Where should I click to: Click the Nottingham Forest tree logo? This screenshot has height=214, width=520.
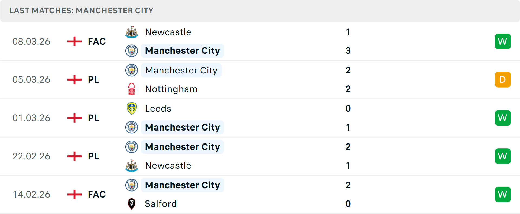tap(132, 89)
